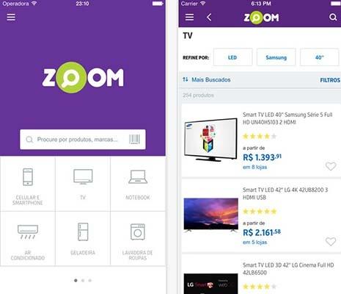This screenshot has height=294, width=341.
Task: Open hamburger menu on Zoom home screen
Action: coord(11,17)
